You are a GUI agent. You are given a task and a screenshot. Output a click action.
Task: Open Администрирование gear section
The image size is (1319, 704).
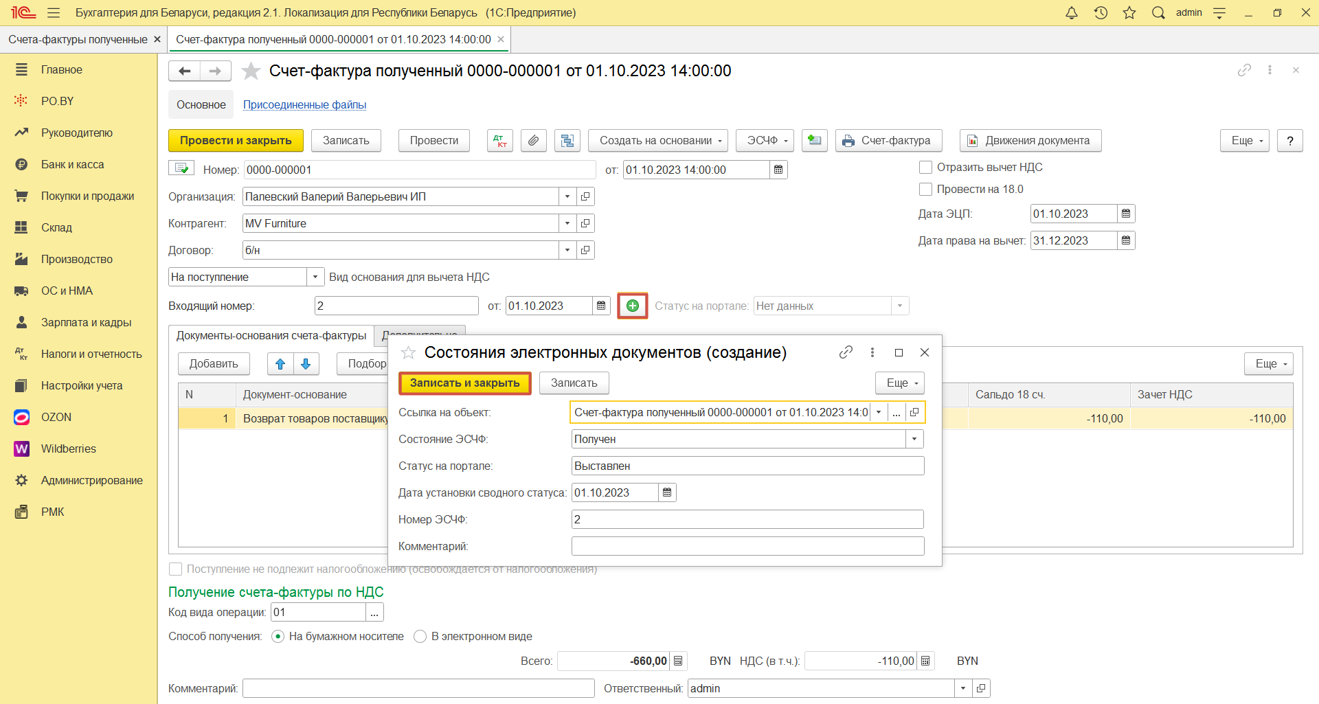click(x=91, y=480)
